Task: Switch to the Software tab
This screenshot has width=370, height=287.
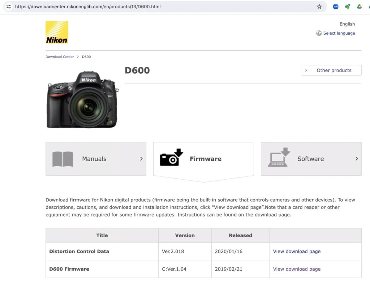Action: coord(311,159)
